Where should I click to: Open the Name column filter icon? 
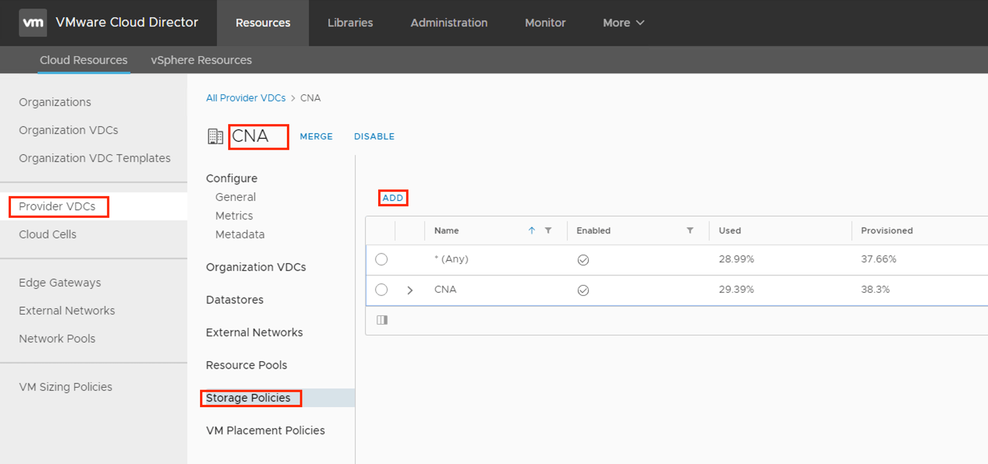[x=548, y=230]
